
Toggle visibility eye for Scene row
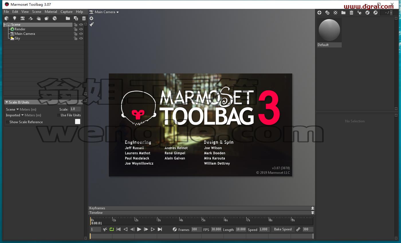(x=81, y=25)
